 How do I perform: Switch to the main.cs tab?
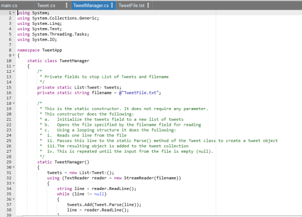click(x=9, y=5)
